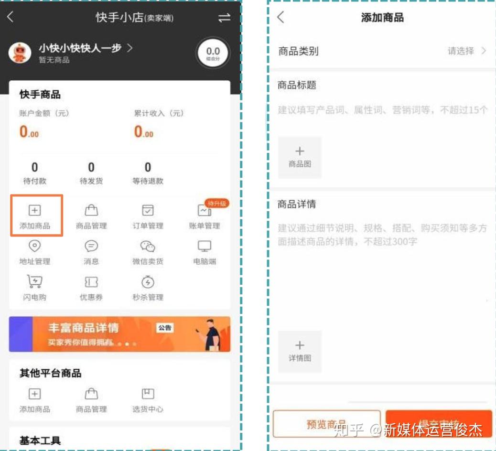Add a product image via 商品图
496x451 pixels.
coord(300,158)
